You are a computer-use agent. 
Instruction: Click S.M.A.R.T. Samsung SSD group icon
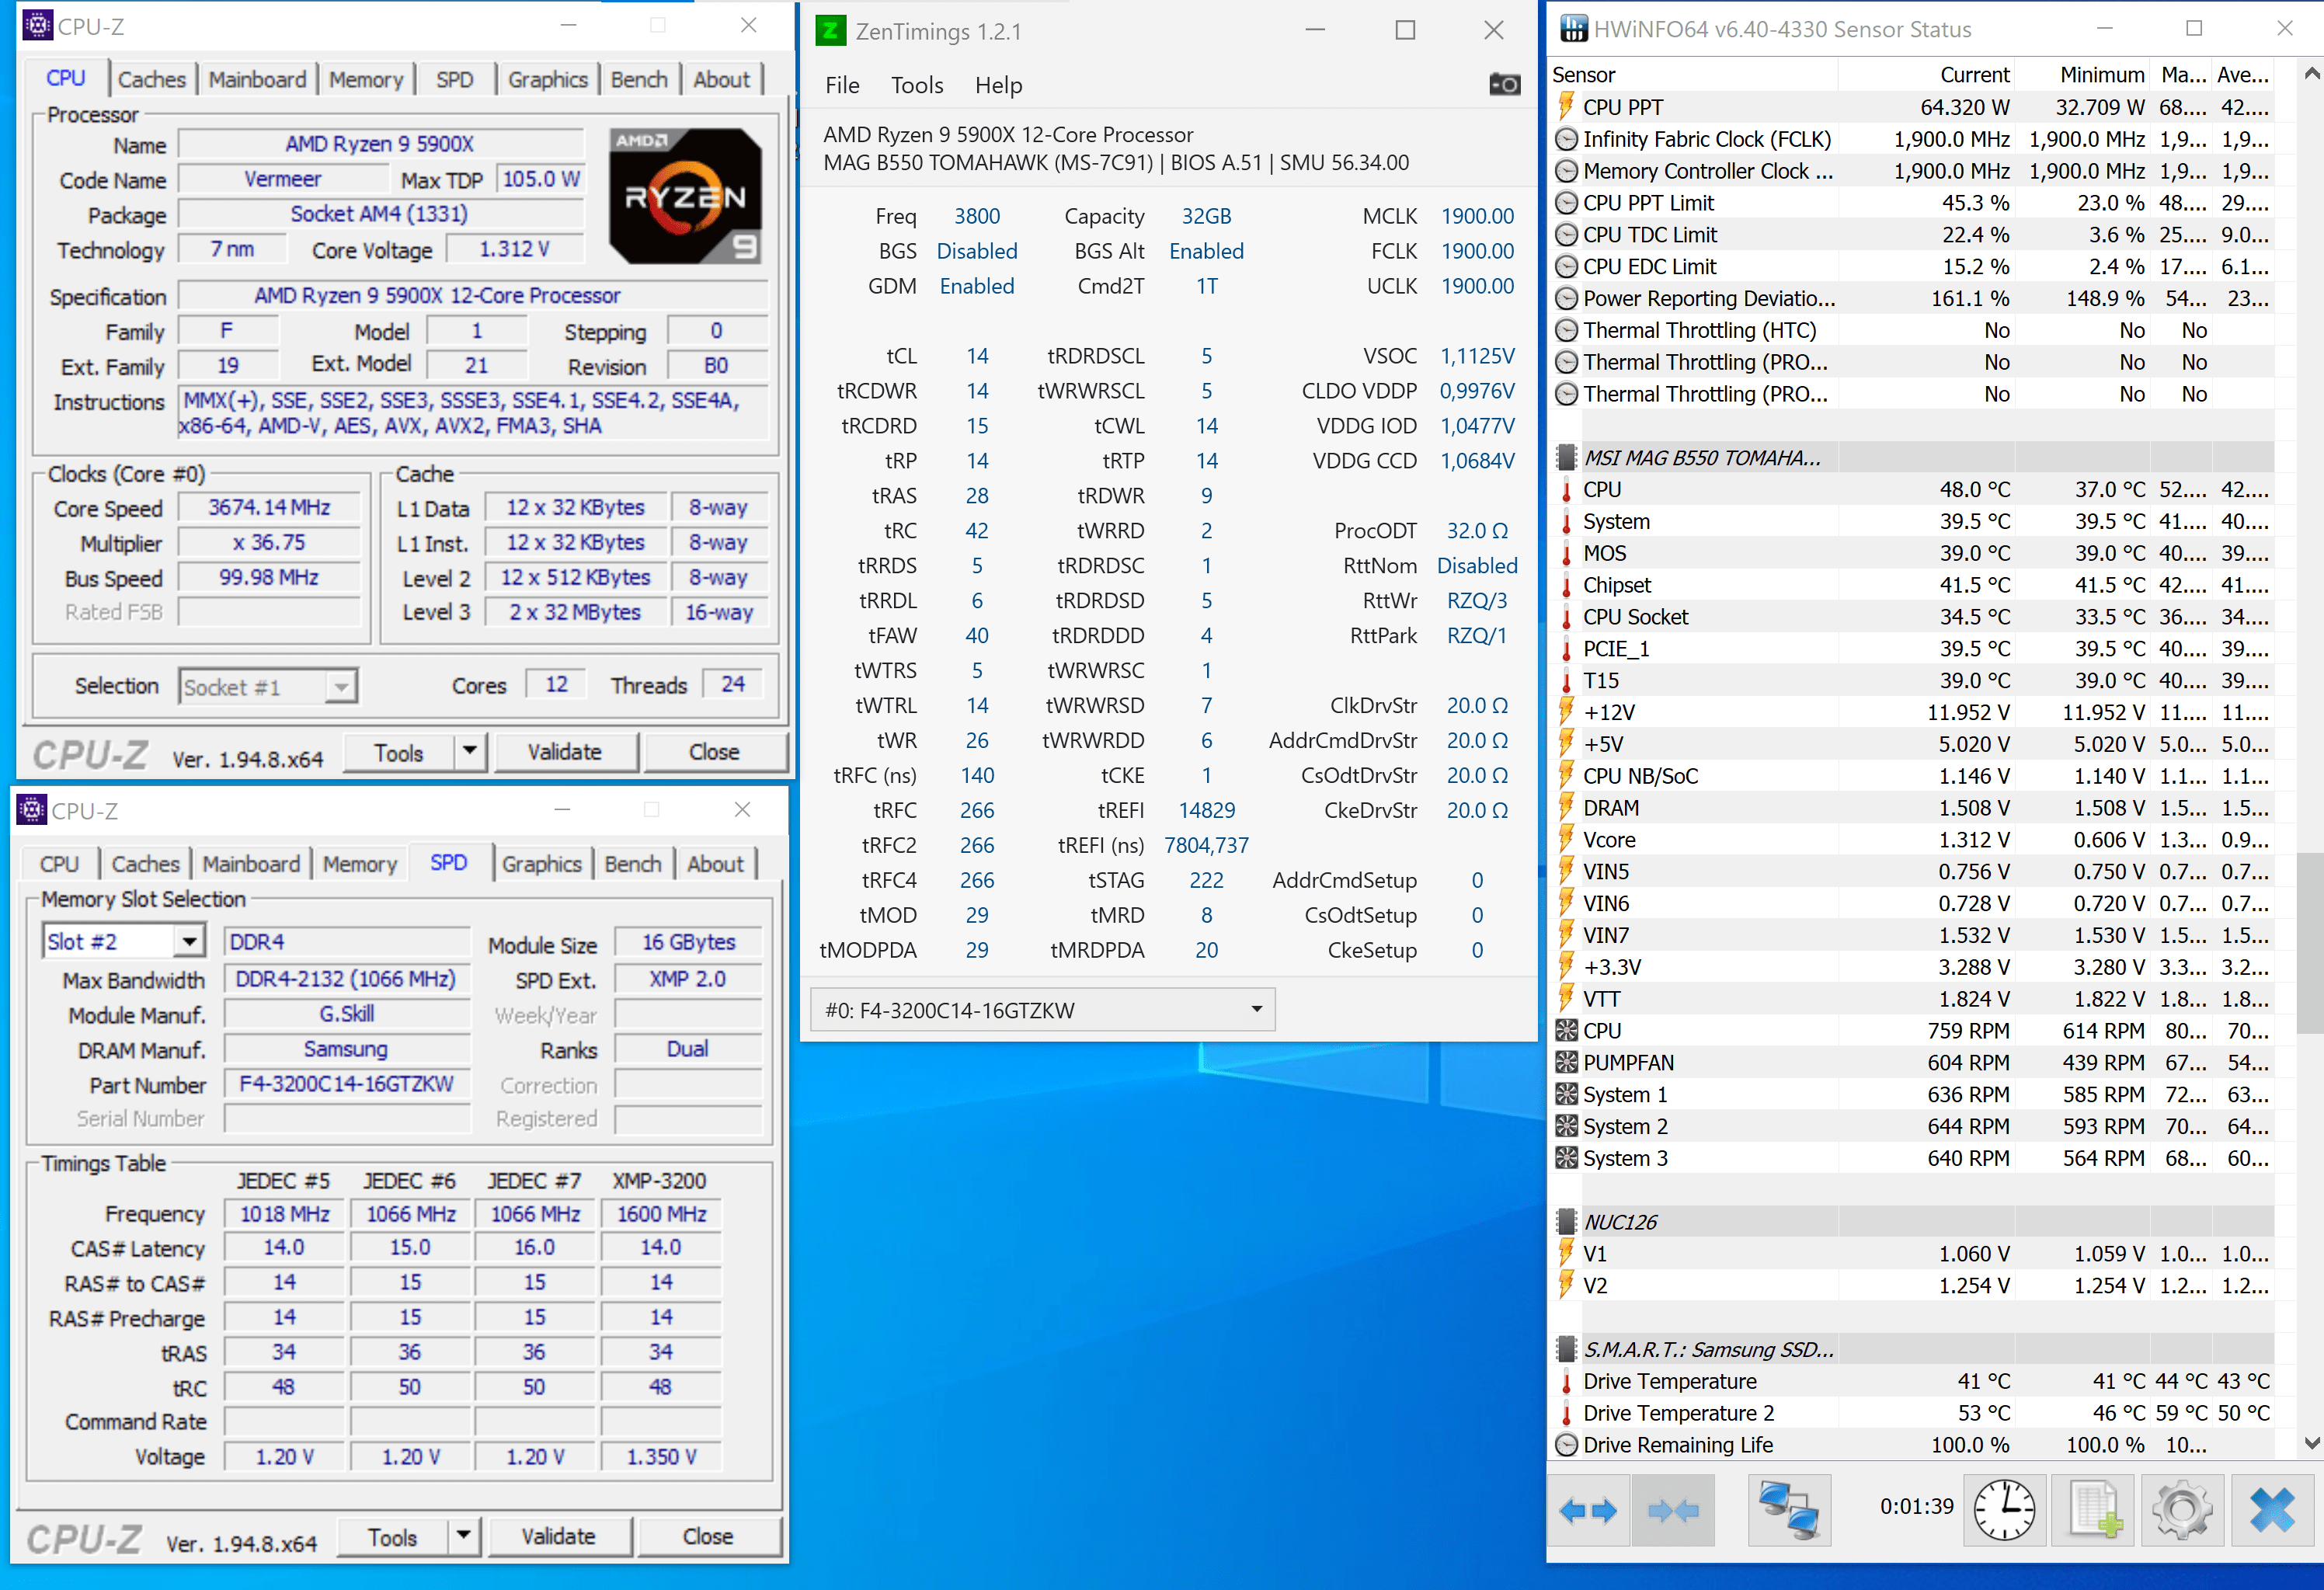coord(1566,1350)
